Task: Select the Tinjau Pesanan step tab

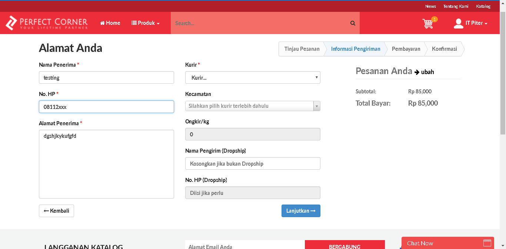Action: point(302,49)
